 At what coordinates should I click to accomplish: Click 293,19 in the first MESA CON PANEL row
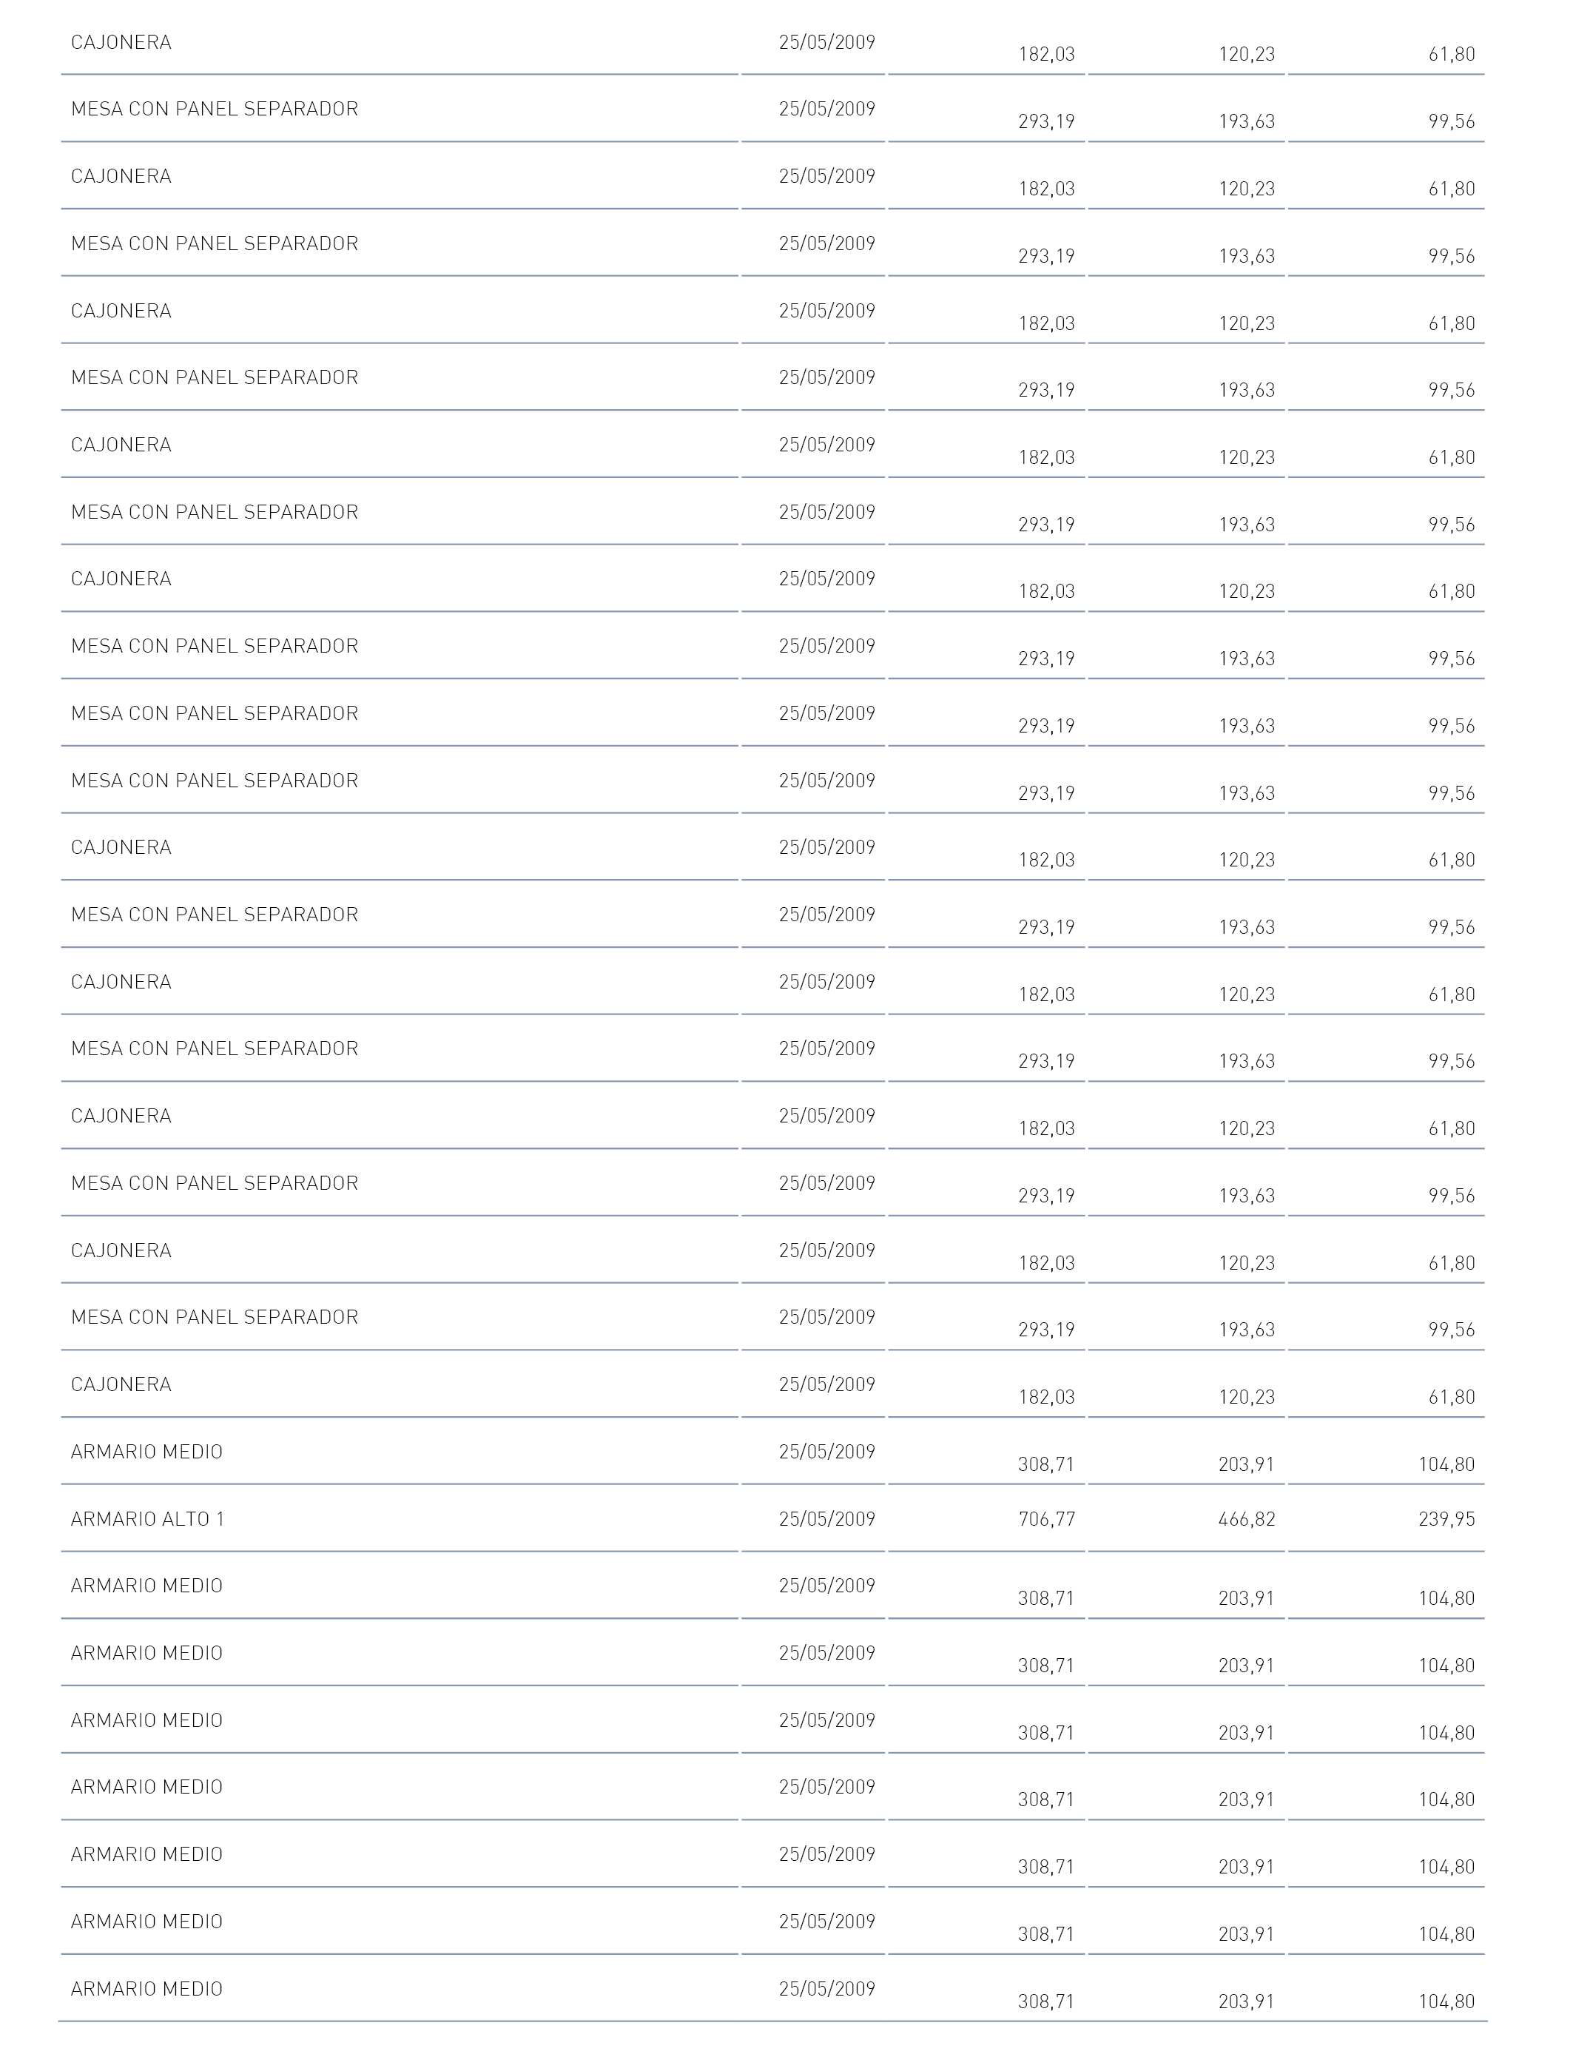click(x=1046, y=121)
